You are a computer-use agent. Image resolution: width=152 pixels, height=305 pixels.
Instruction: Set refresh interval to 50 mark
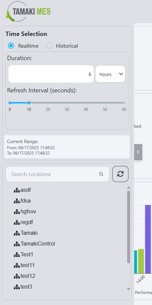105,103
